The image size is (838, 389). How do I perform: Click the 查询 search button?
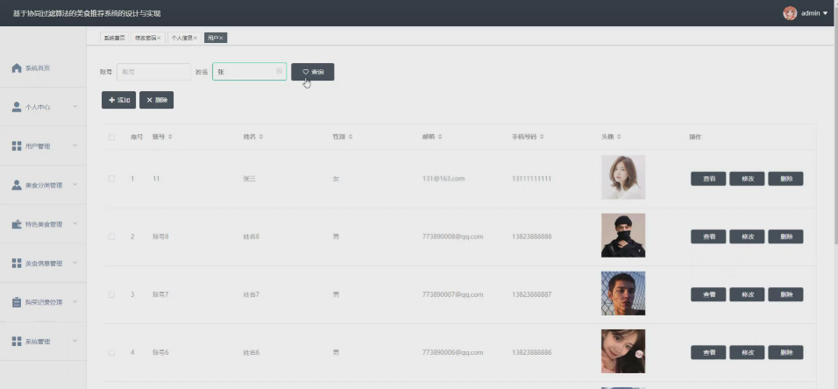tap(313, 72)
